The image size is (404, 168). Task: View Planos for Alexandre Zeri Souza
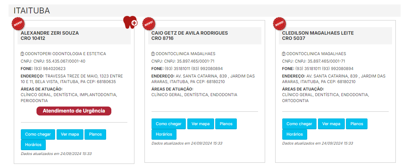point(95,134)
